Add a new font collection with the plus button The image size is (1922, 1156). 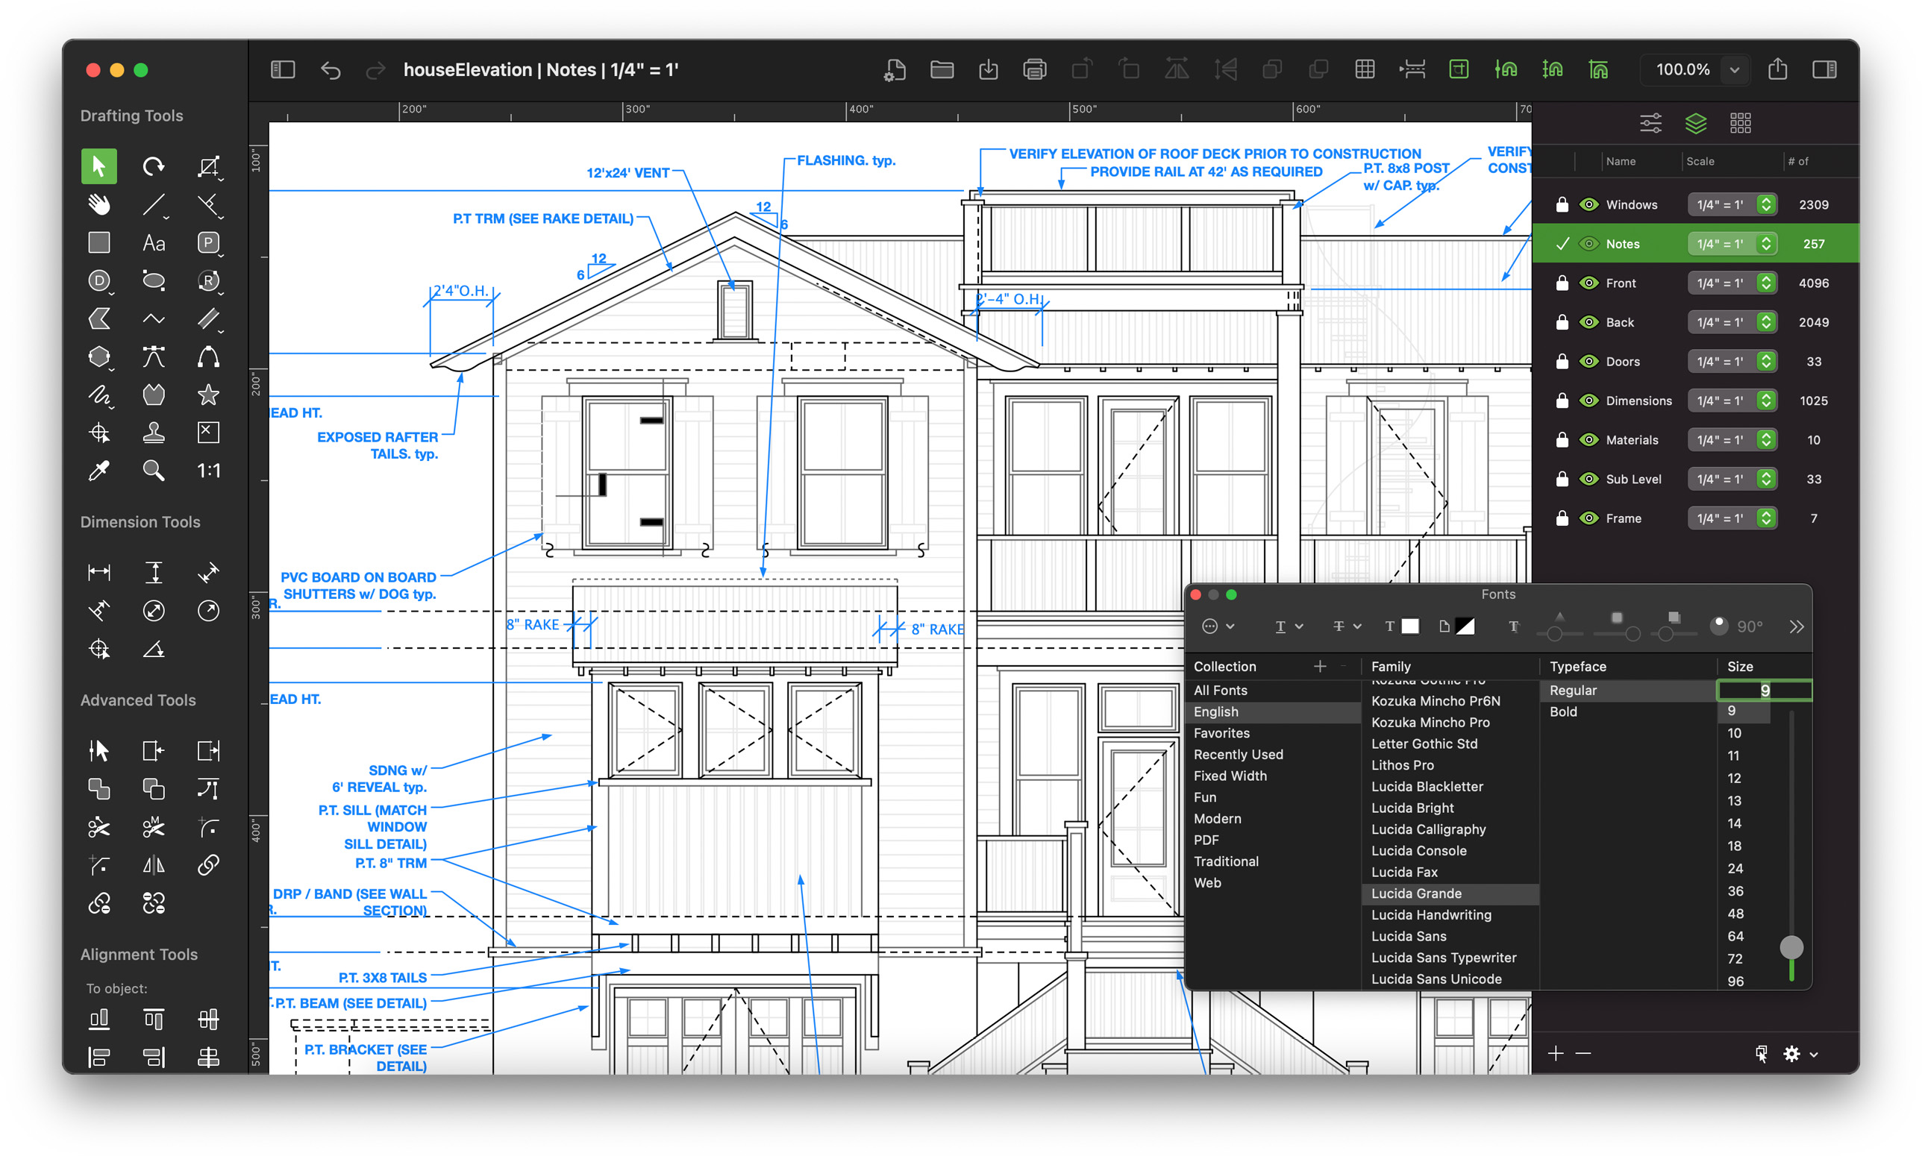pos(1320,666)
